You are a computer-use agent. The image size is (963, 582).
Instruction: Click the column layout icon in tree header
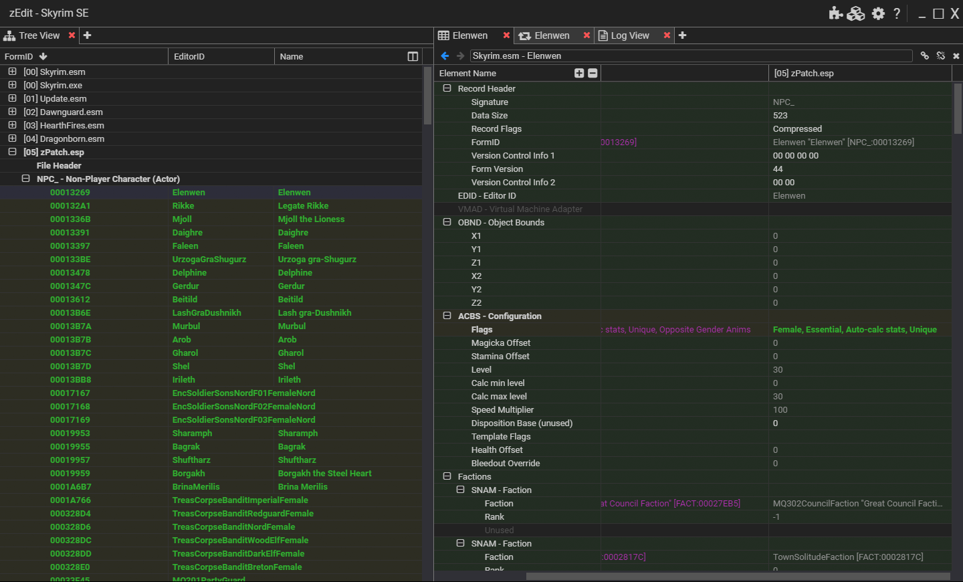click(x=413, y=57)
